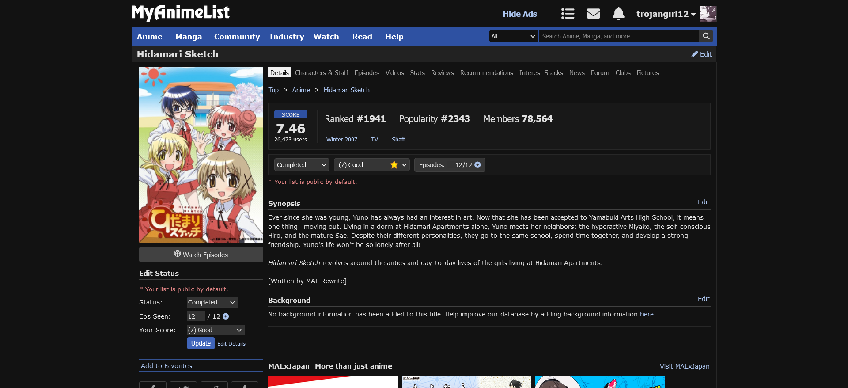Image resolution: width=848 pixels, height=388 pixels.
Task: Open the notifications bell icon
Action: tap(618, 14)
